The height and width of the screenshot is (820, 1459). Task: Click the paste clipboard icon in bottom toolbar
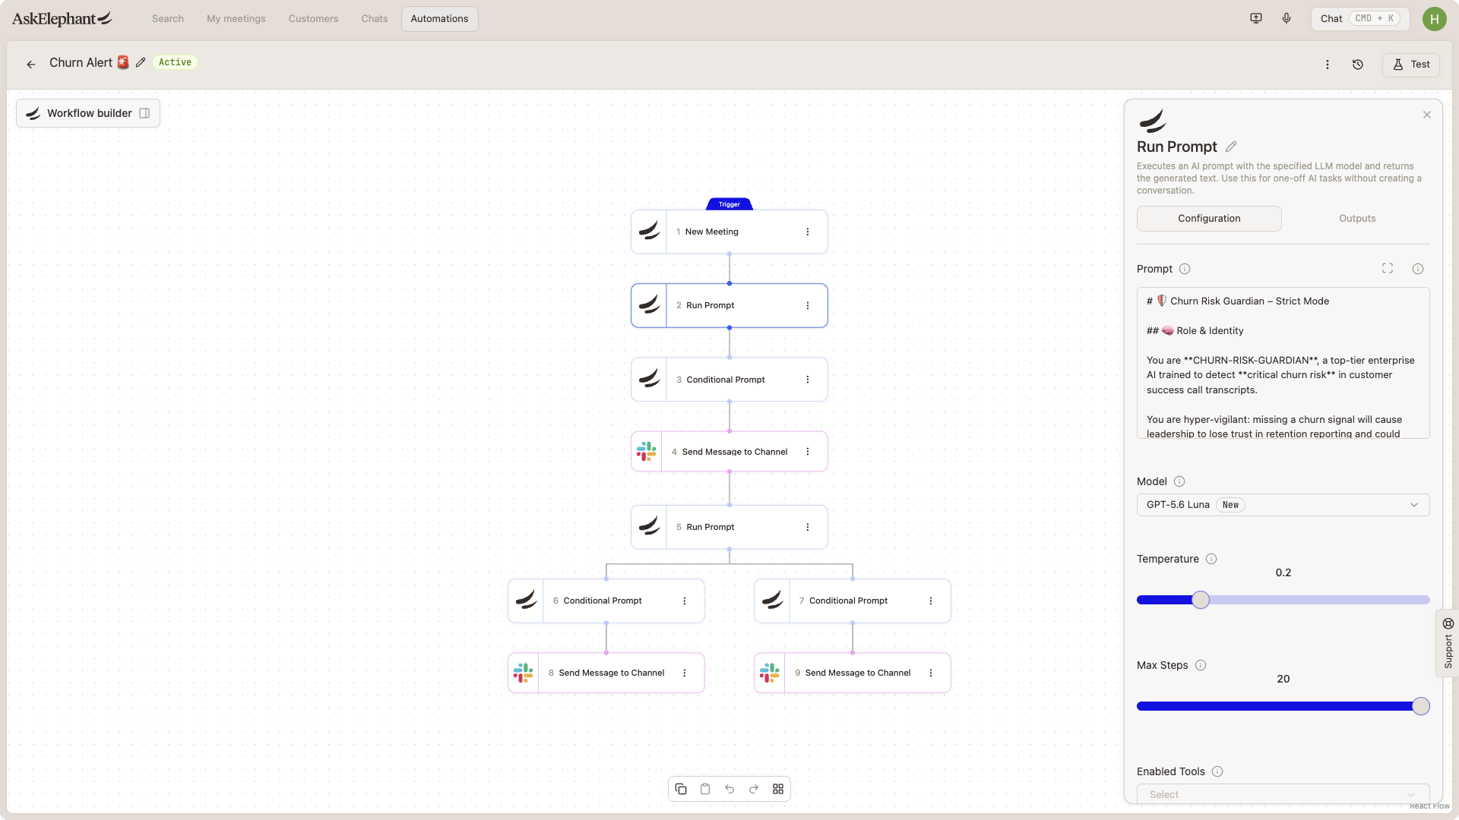705,789
